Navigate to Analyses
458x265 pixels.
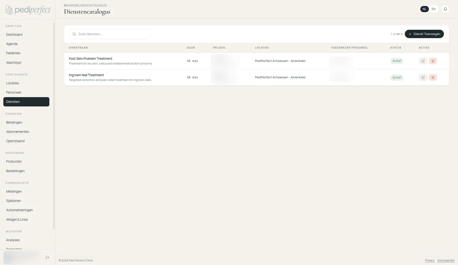(26, 240)
